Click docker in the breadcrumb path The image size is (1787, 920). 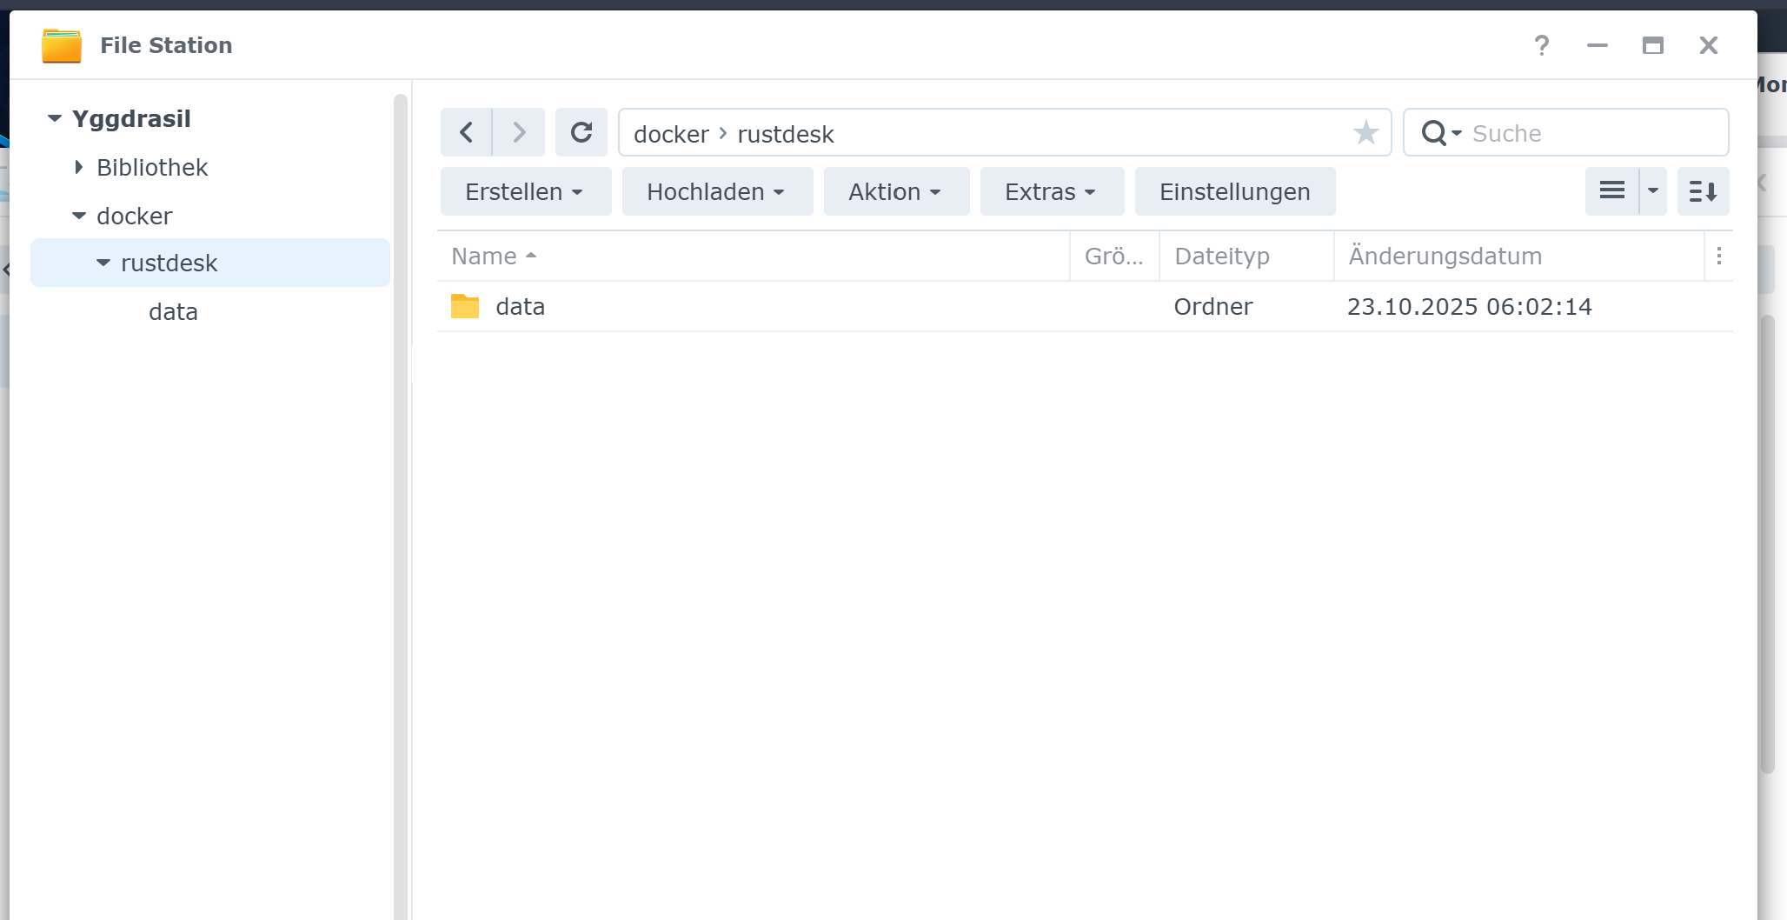(x=671, y=134)
